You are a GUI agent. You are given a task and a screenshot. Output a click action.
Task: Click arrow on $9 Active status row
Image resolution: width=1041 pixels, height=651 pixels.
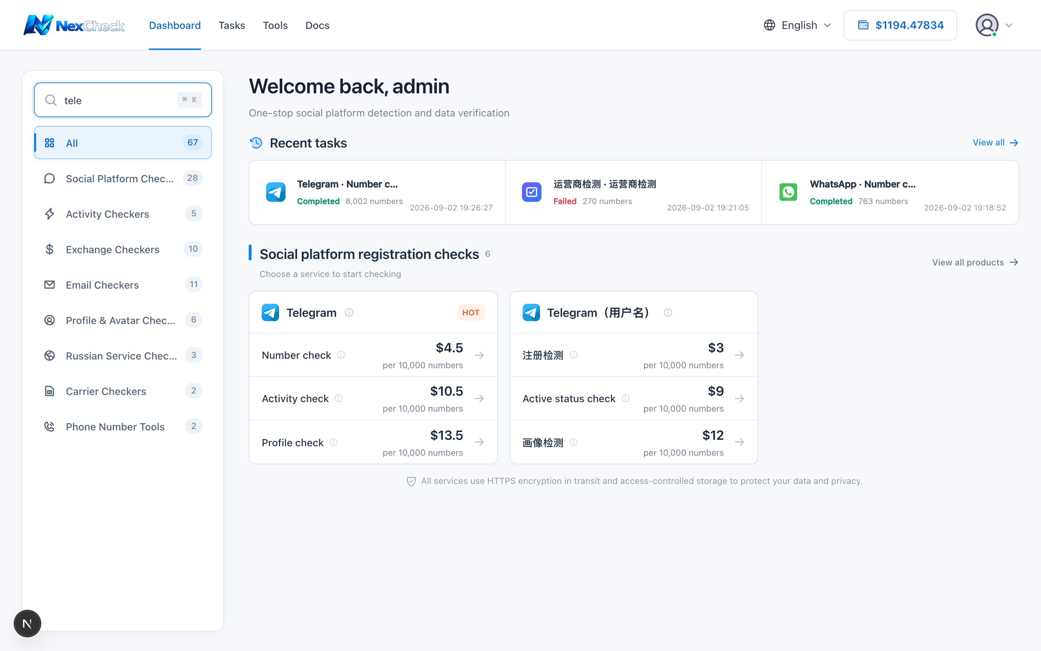click(740, 399)
